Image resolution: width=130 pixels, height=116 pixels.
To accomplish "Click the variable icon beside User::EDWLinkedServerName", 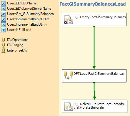I will pos(4,9).
